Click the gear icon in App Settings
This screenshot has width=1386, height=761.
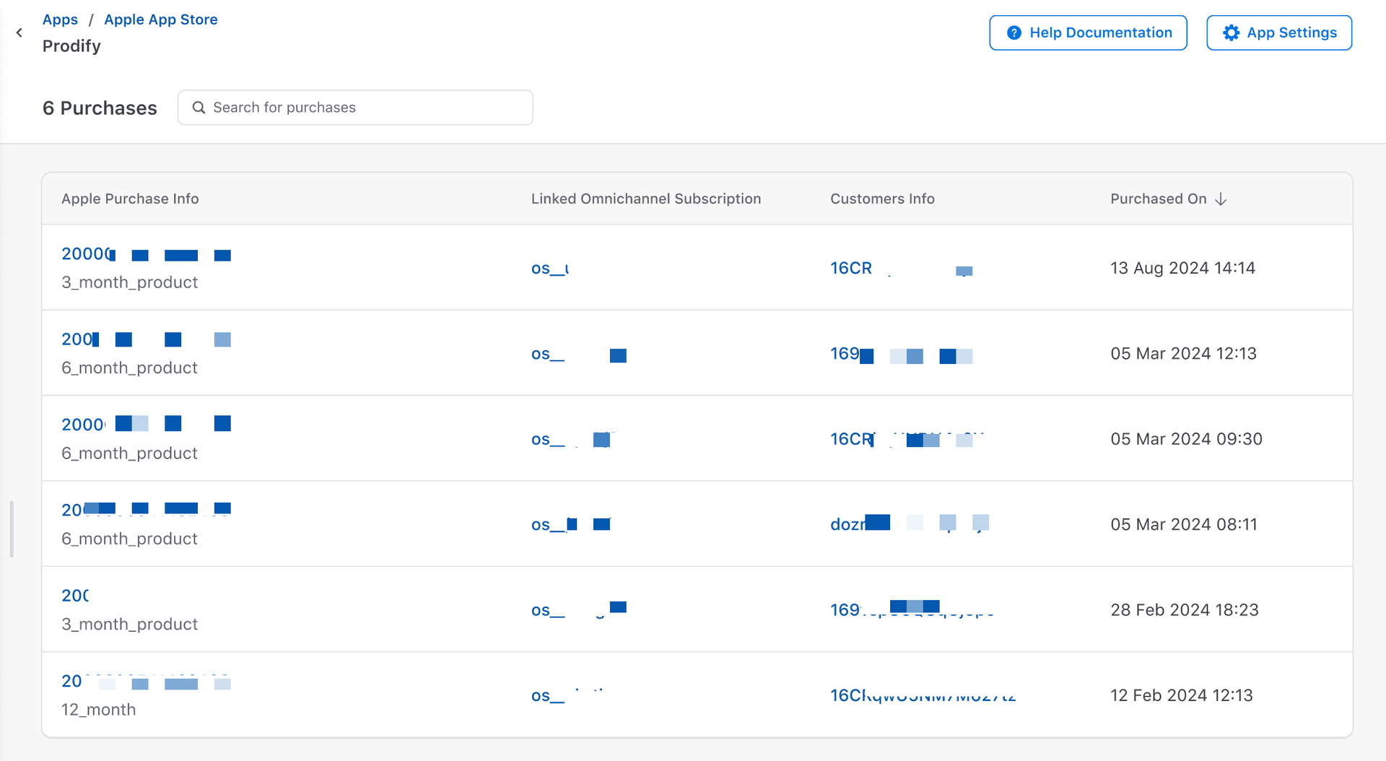pos(1231,32)
